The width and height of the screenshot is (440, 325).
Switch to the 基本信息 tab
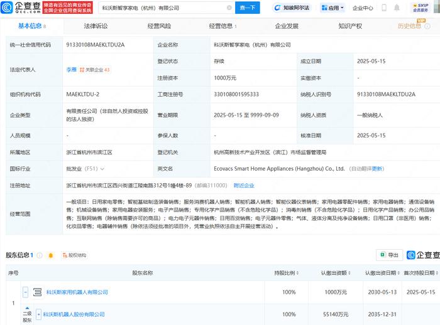point(31,26)
